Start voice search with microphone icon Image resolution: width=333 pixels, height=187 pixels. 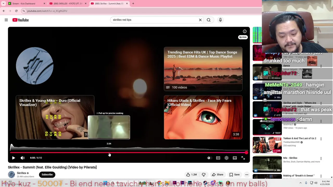(x=220, y=20)
